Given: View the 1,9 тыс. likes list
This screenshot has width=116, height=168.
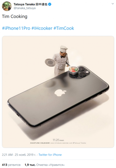Looking at the screenshot, I should point(45,165).
